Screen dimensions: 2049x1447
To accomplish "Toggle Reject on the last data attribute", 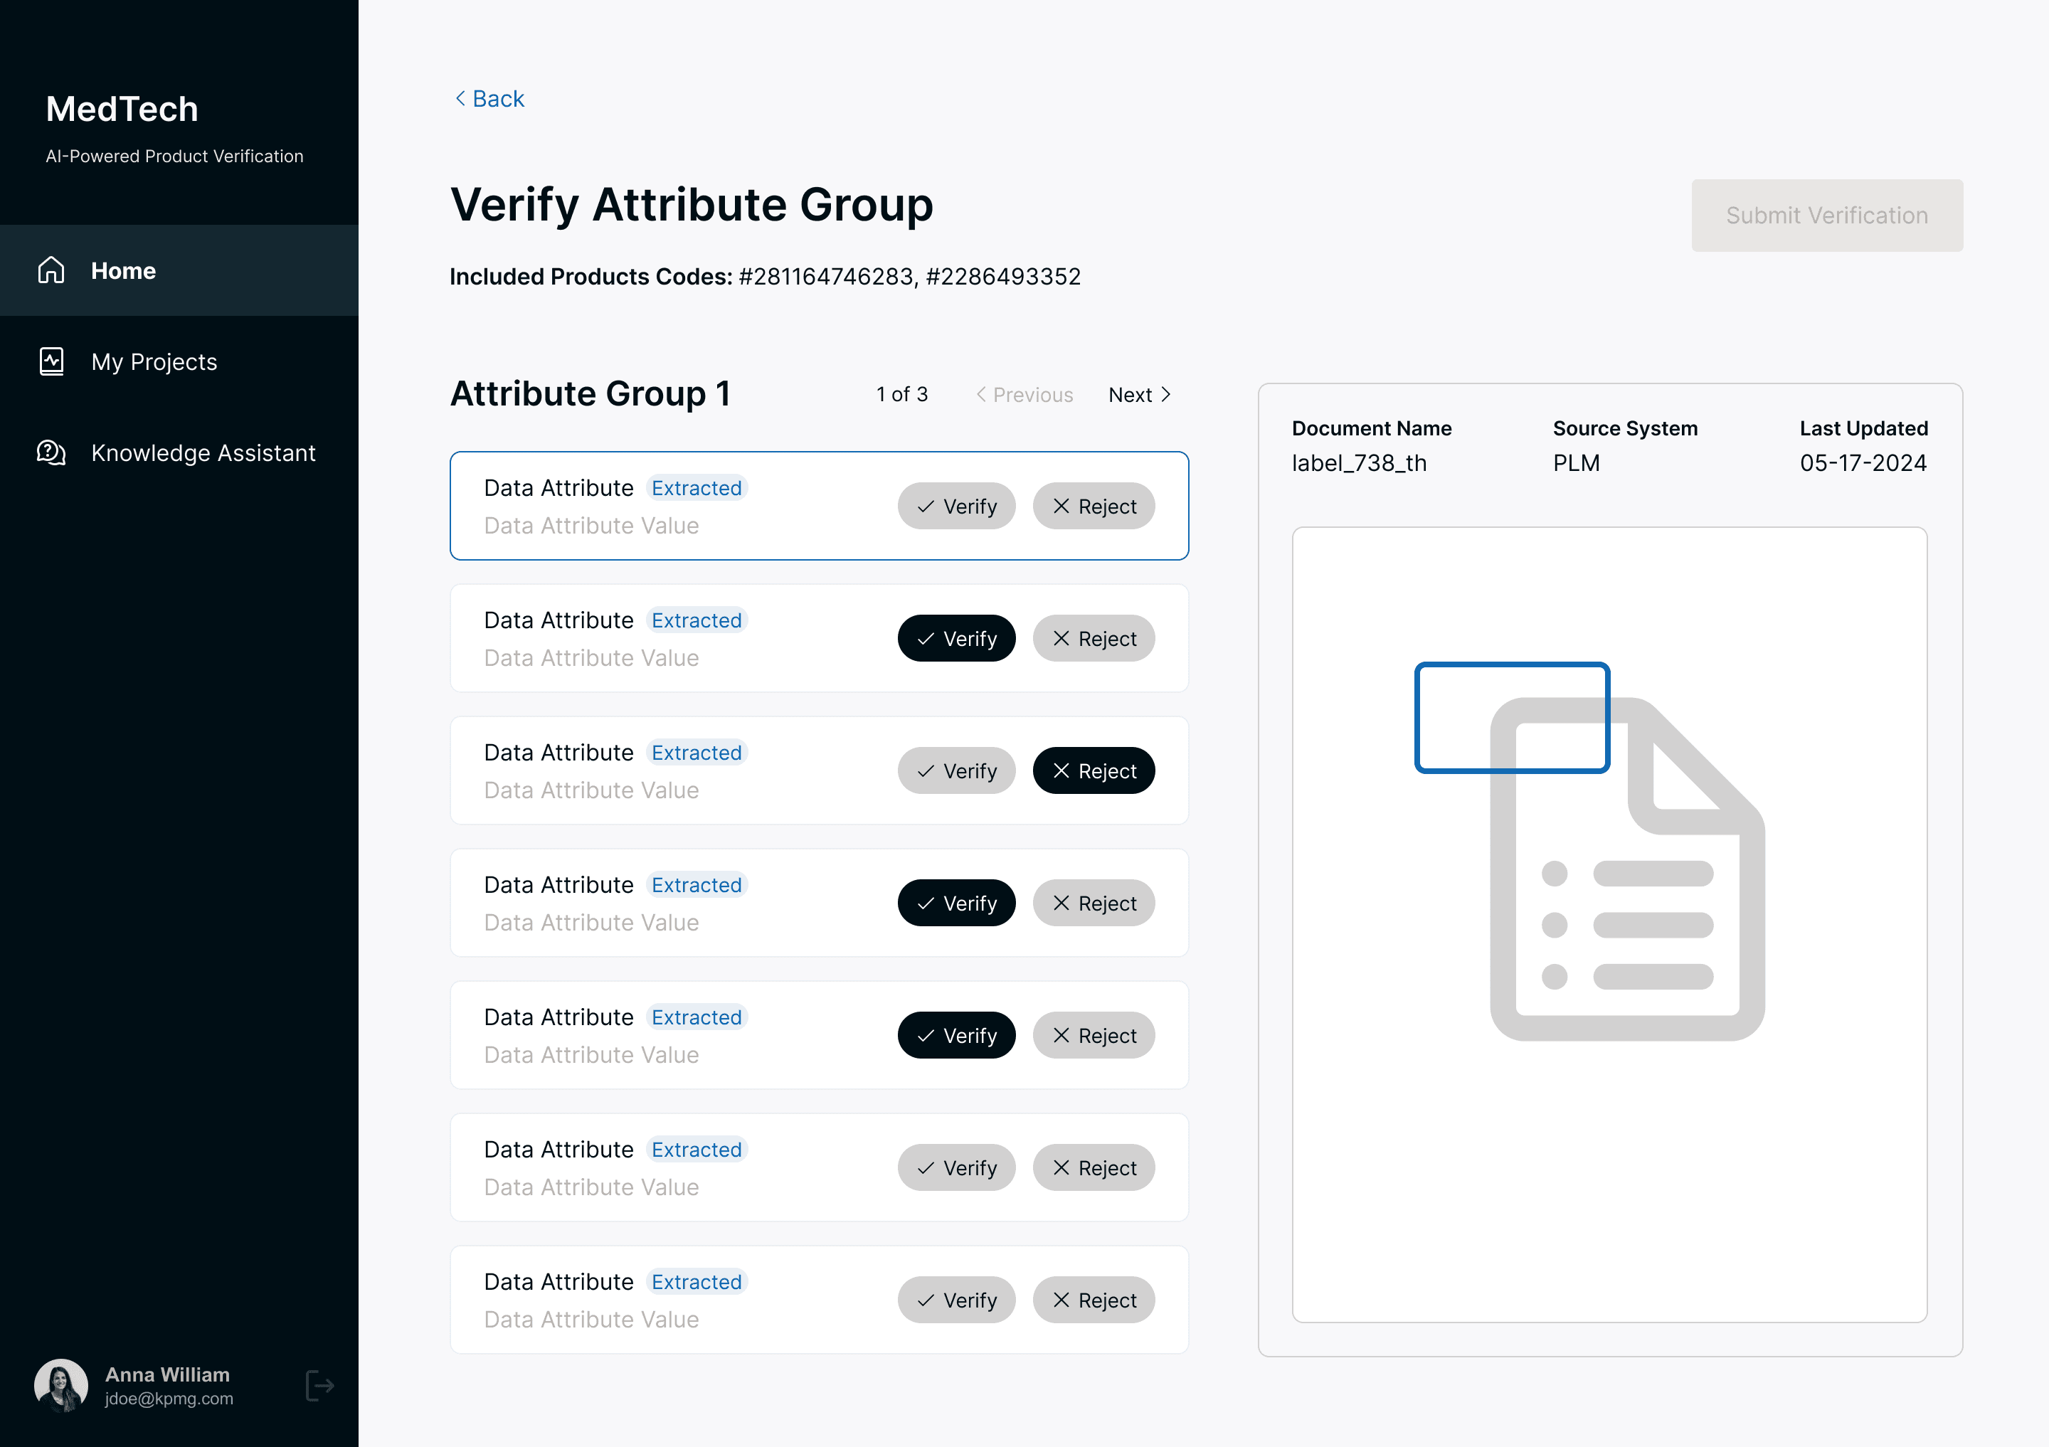I will [1094, 1300].
